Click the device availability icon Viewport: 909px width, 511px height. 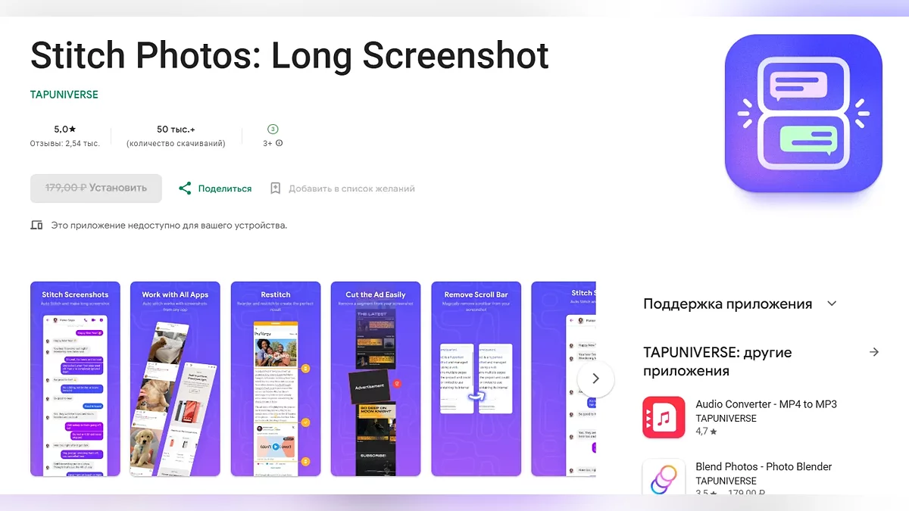tap(36, 226)
